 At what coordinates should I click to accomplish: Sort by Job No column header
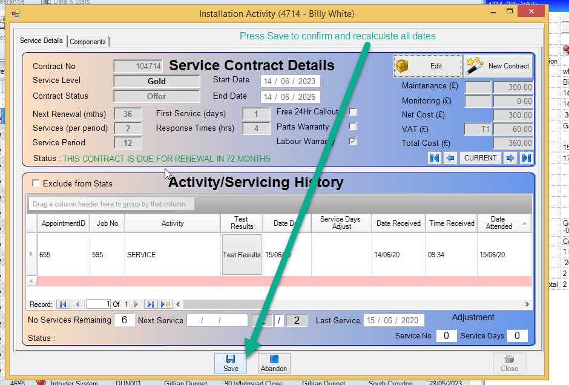107,223
